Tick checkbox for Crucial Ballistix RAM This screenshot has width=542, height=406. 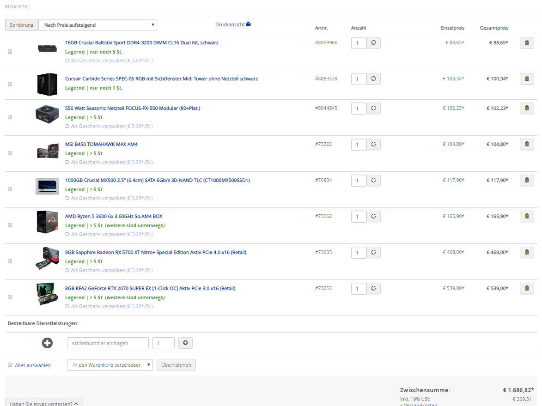coord(10,51)
